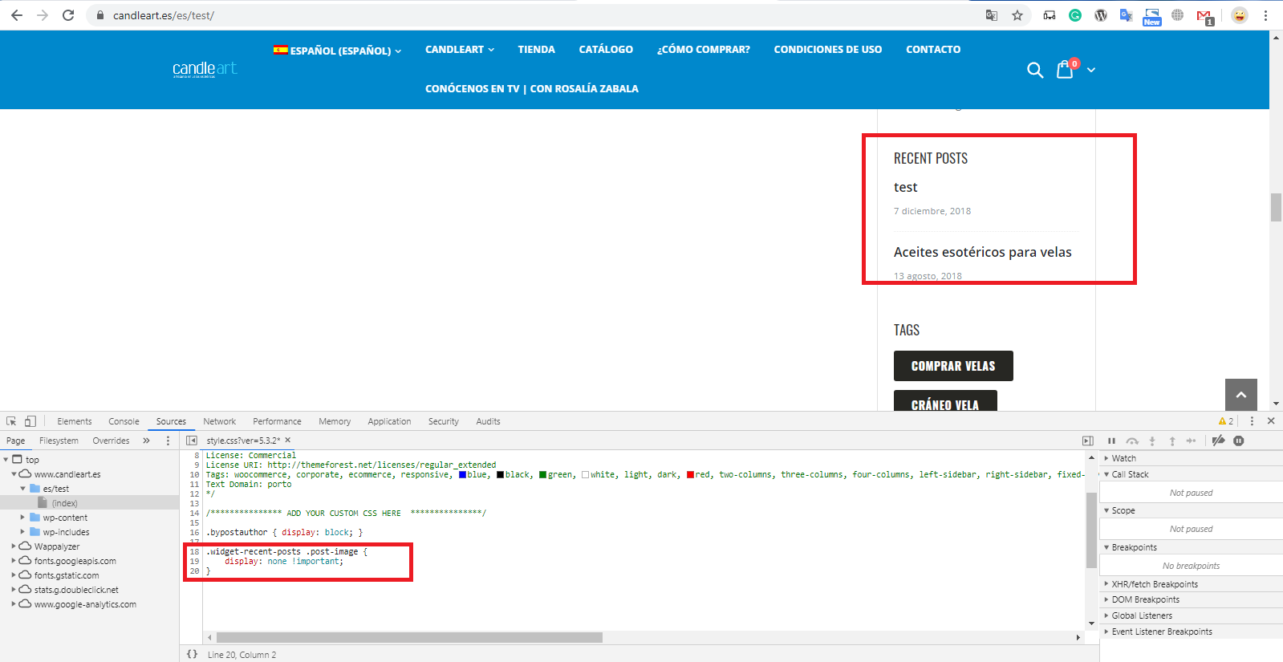Click the browser address bar URL

(x=163, y=15)
